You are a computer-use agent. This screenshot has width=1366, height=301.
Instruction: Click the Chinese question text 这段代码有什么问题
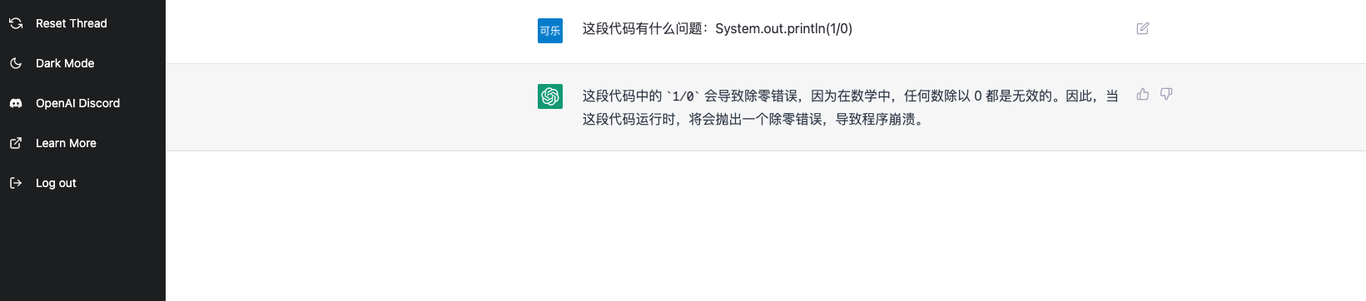[642, 28]
